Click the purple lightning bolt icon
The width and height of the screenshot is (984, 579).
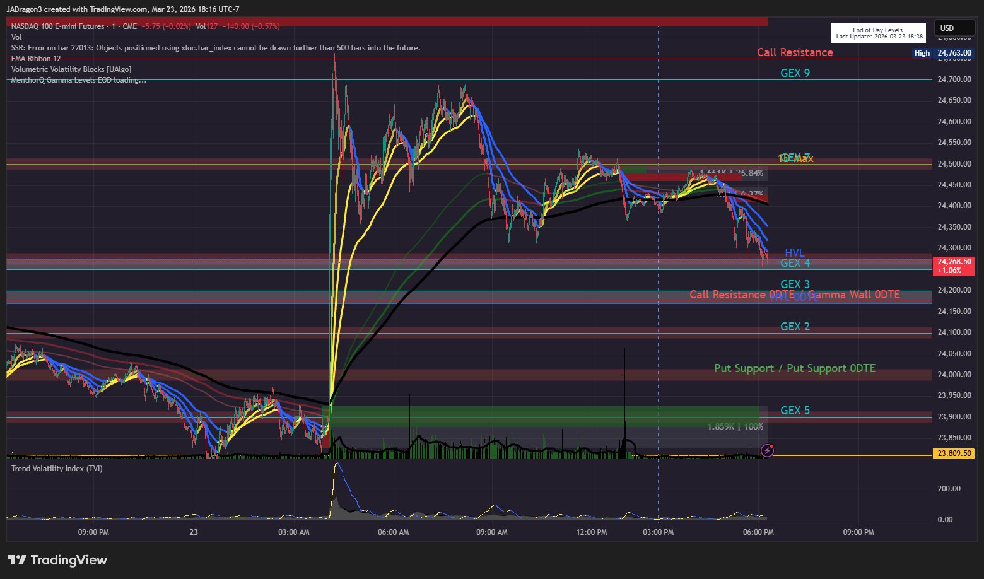click(x=768, y=450)
